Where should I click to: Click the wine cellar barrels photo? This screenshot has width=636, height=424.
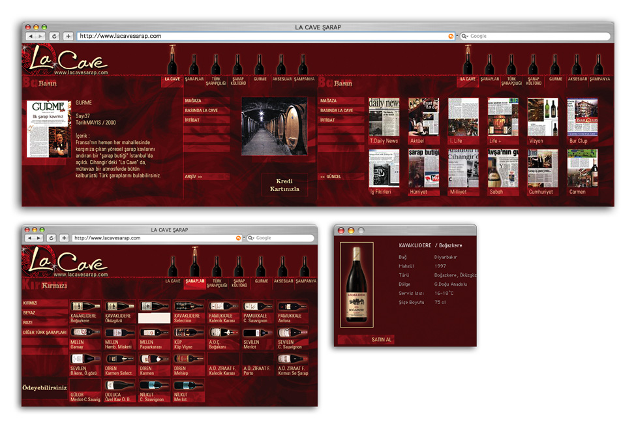[274, 126]
